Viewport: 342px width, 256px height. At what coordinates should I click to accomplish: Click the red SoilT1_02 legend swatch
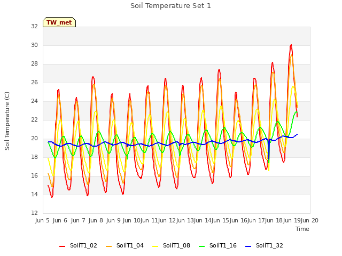tap(62, 246)
